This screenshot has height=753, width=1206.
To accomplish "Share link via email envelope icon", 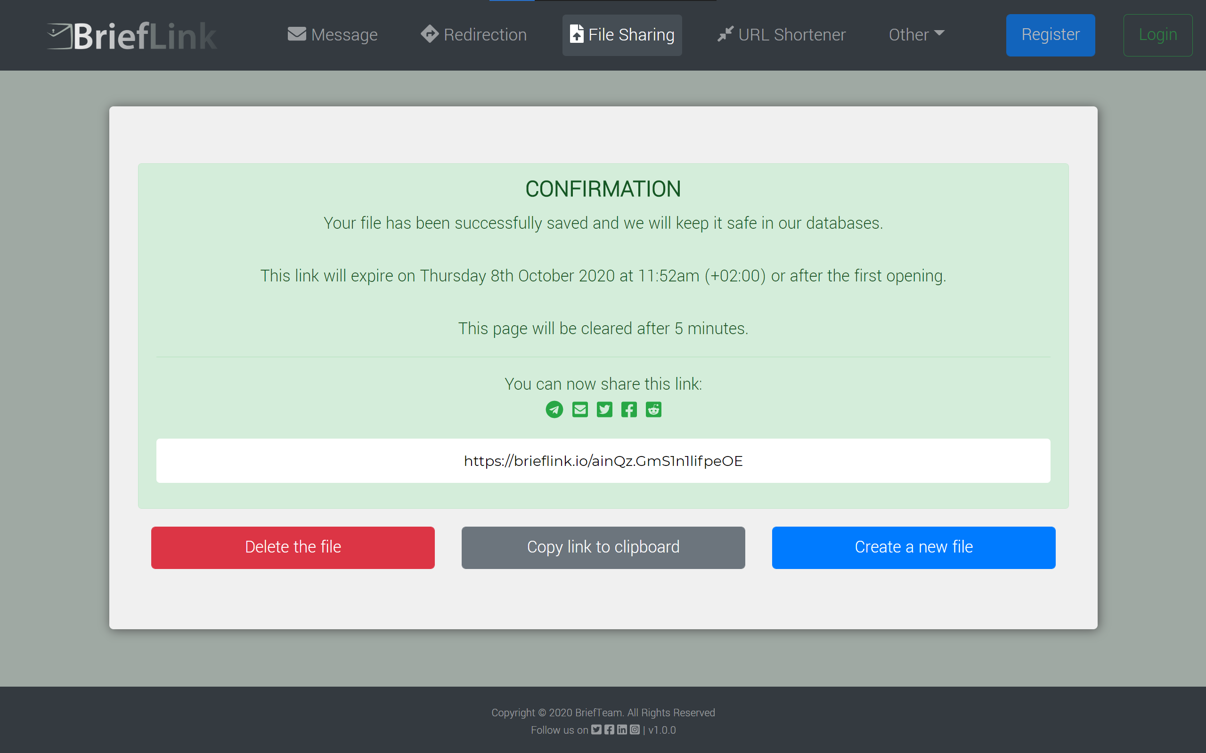I will pyautogui.click(x=579, y=409).
